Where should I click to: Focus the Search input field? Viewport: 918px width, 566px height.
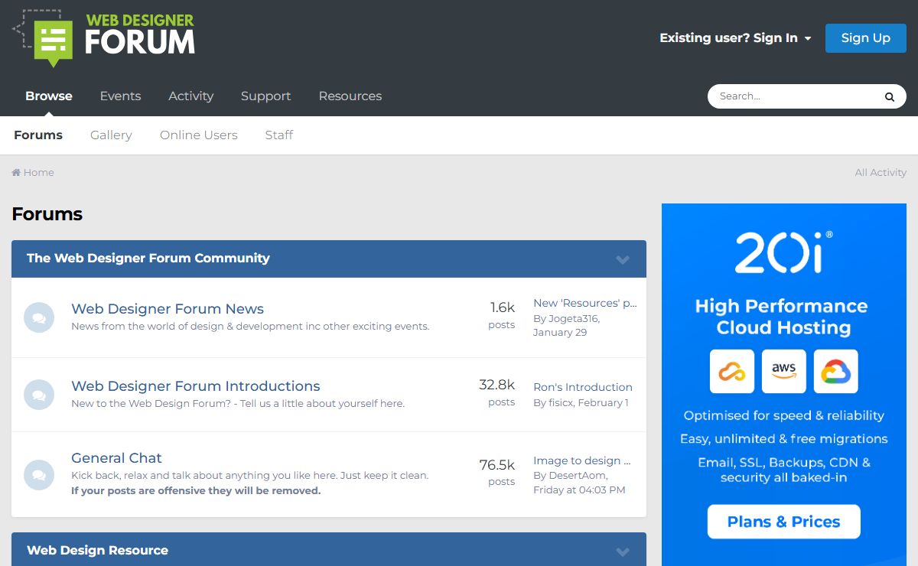coord(796,96)
